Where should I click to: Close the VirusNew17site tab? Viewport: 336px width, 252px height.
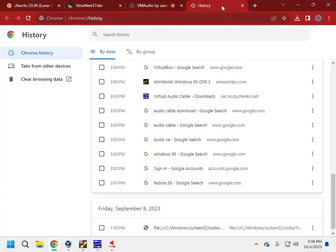120,6
